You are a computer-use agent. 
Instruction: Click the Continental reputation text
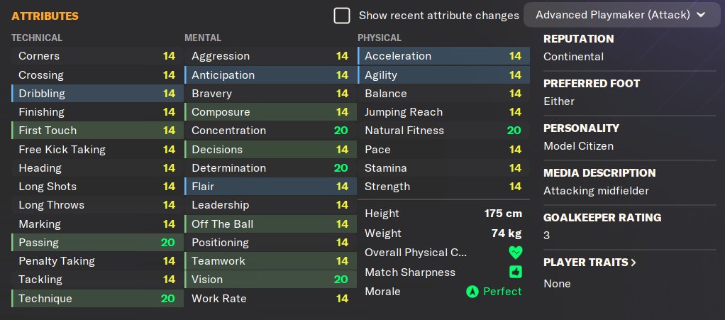[573, 57]
